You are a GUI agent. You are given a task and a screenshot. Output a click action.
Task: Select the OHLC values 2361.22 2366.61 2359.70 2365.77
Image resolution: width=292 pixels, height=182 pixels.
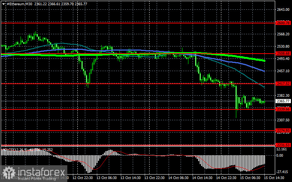point(61,4)
